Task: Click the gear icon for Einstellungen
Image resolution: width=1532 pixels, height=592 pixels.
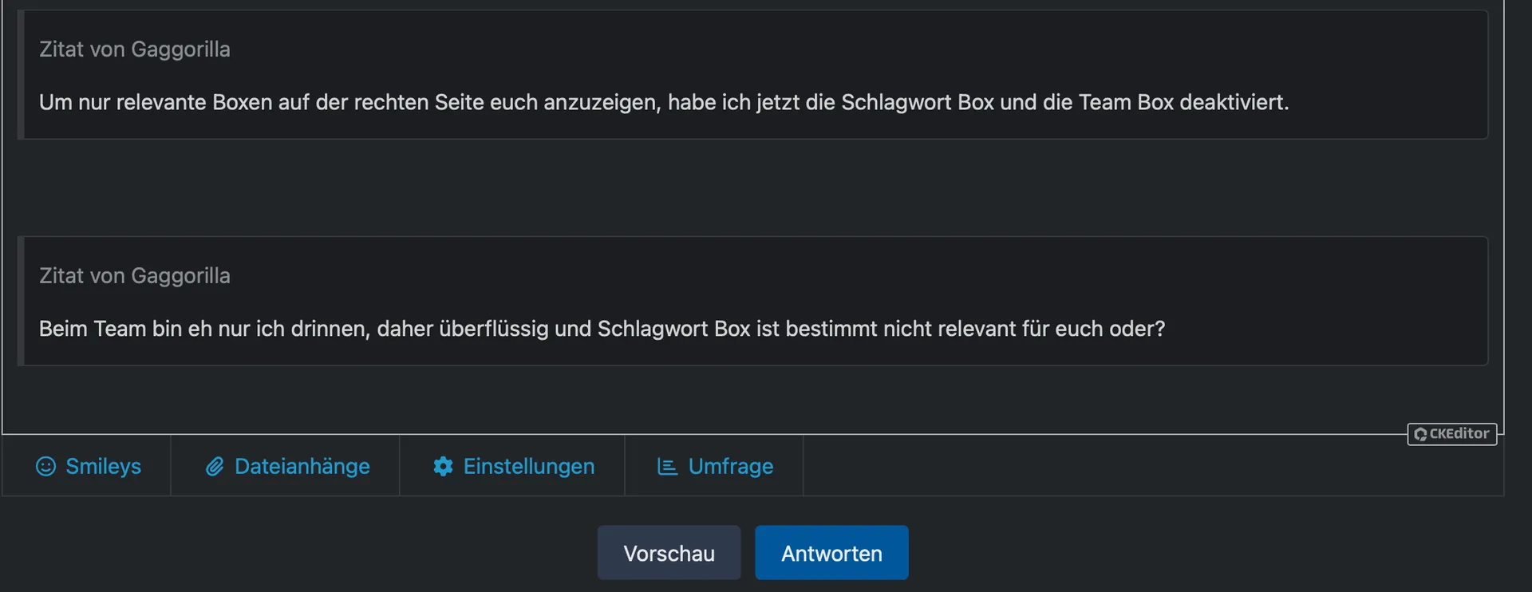Action: click(443, 466)
